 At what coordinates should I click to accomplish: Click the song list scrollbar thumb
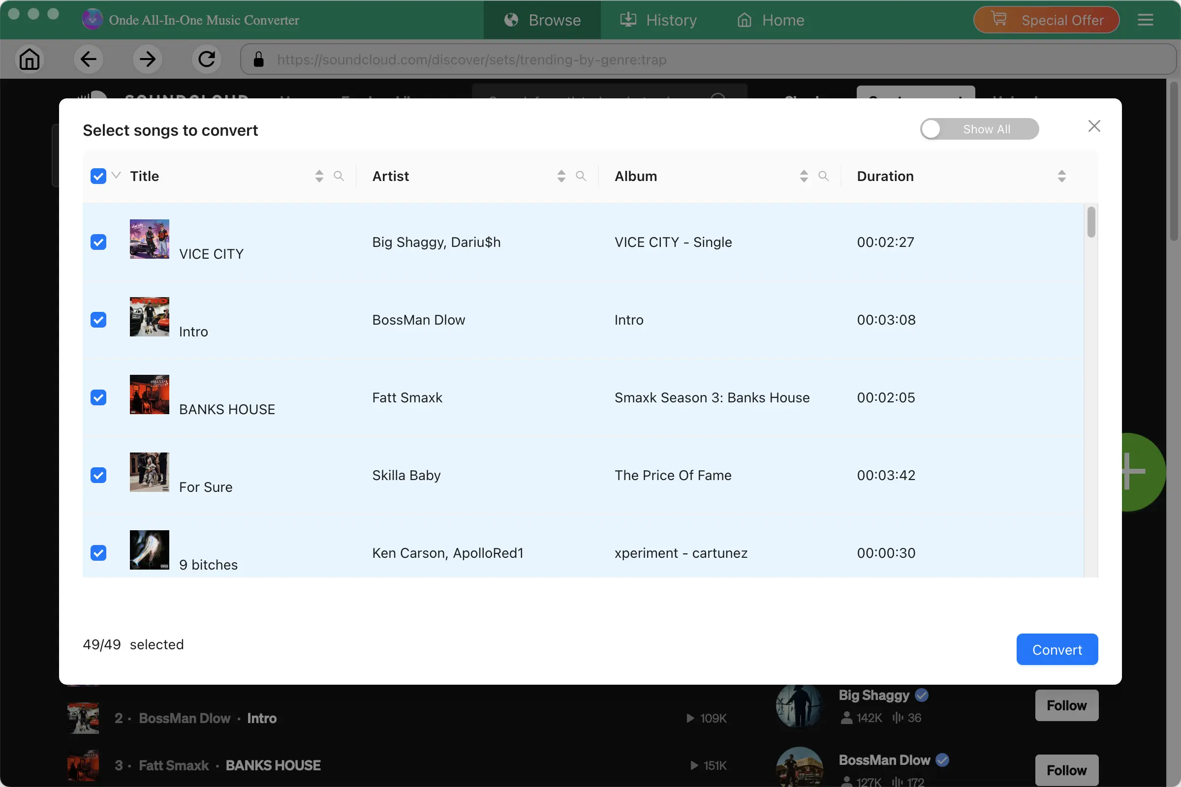click(1090, 221)
